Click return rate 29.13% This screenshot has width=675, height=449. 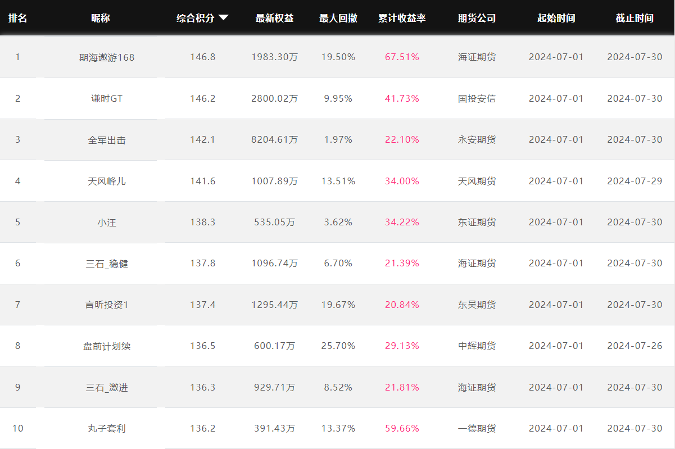pos(402,346)
